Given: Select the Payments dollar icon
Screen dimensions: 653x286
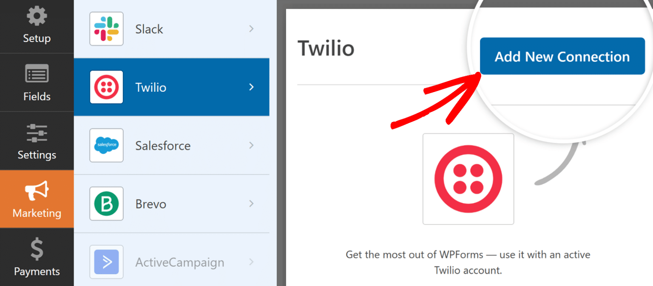Looking at the screenshot, I should tap(36, 249).
